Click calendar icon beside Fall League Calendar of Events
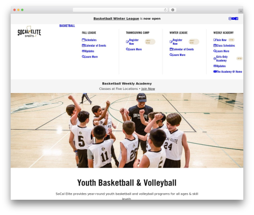The width and height of the screenshot is (254, 215). (x=83, y=45)
